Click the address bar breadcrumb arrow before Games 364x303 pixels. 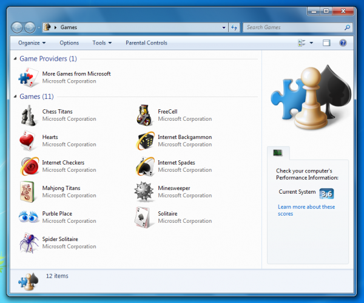point(55,27)
